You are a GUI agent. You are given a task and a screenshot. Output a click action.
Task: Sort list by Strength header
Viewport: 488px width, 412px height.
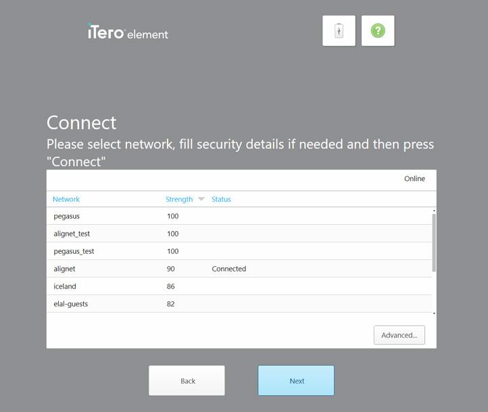(x=179, y=199)
